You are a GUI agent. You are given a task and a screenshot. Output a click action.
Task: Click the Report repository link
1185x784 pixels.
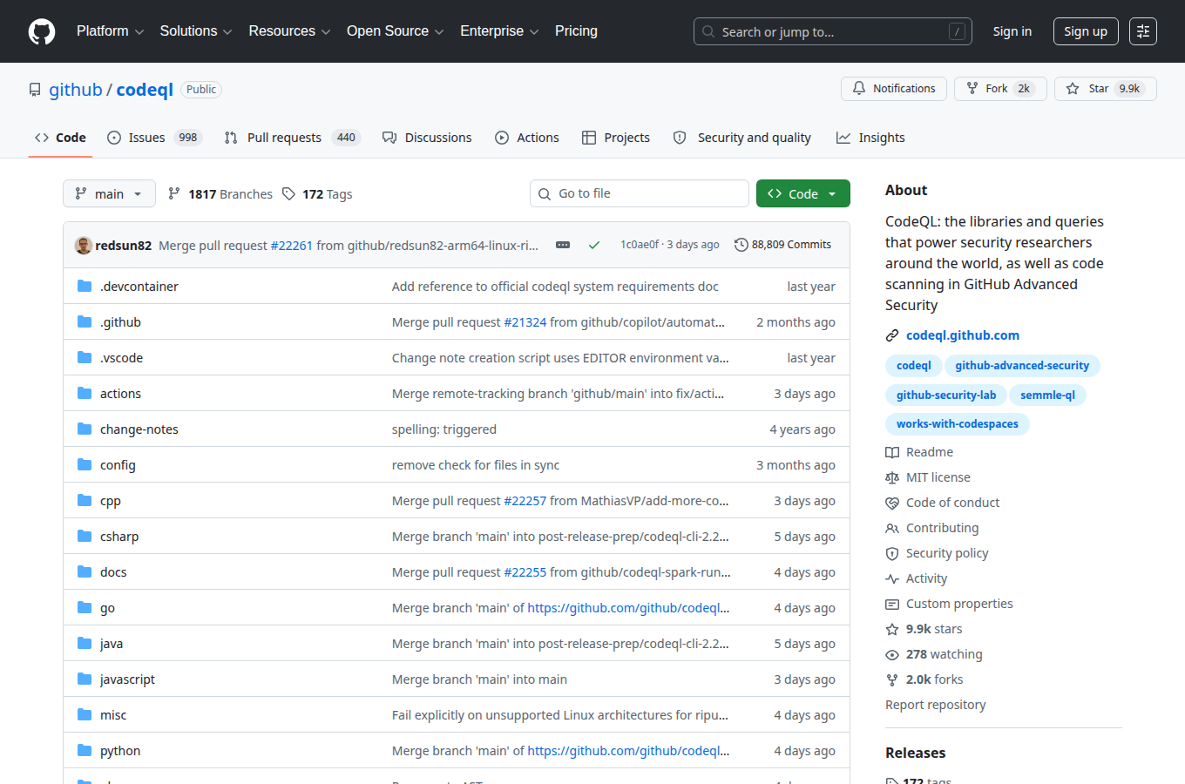tap(936, 705)
